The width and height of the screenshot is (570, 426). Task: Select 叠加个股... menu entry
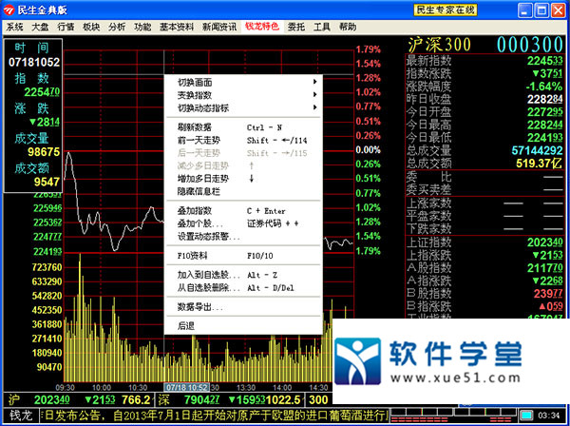coord(243,223)
